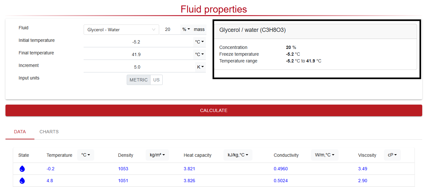Open the concentration % unit dropdown
Image resolution: width=437 pixels, height=187 pixels.
[186, 29]
